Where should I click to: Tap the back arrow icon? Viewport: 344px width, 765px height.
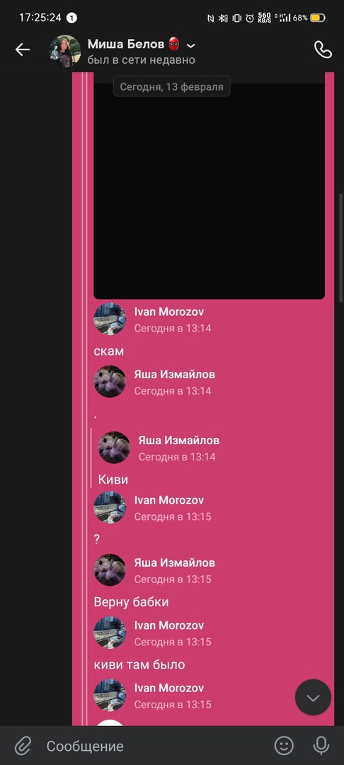pyautogui.click(x=23, y=50)
